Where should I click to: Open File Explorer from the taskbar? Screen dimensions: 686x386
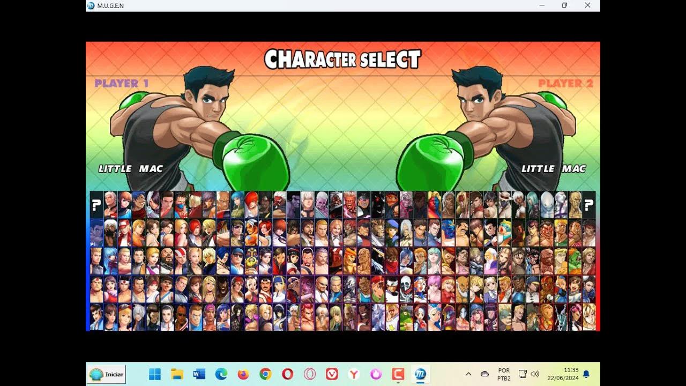pos(177,374)
